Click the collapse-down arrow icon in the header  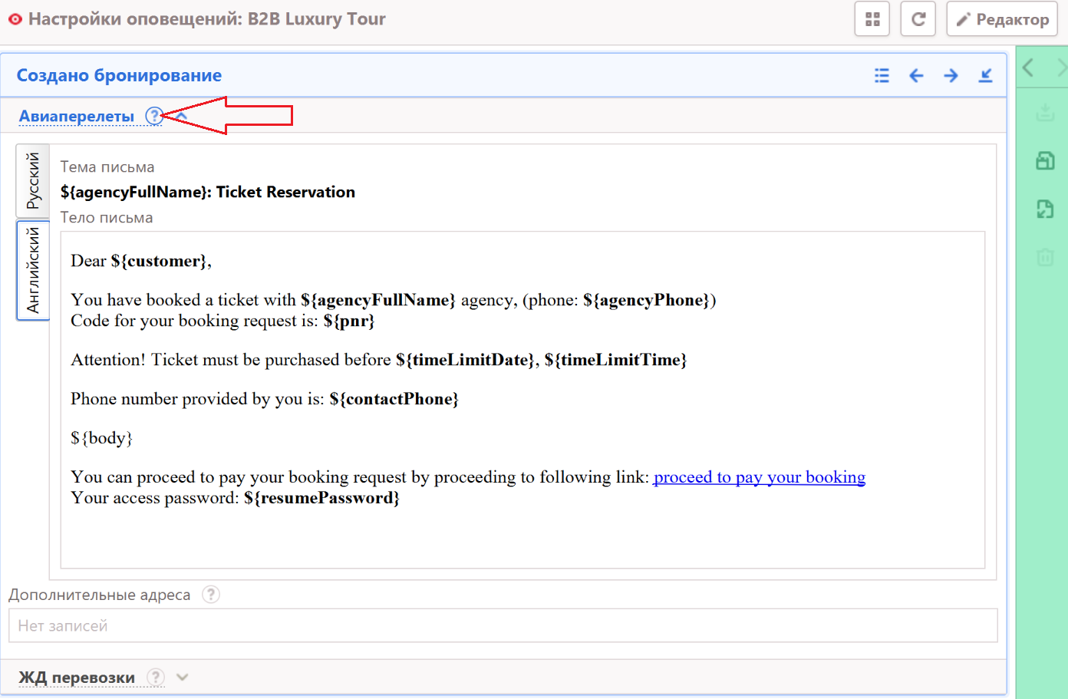click(x=986, y=75)
